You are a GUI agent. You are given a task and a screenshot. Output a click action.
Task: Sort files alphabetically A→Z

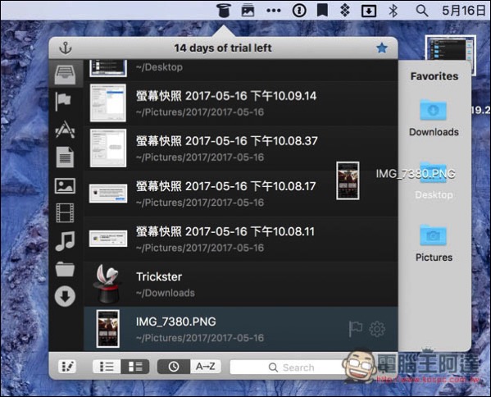point(206,367)
